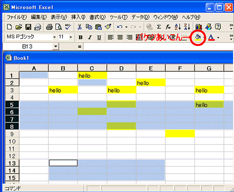Open Print Preview magnifier icon

pos(58,27)
